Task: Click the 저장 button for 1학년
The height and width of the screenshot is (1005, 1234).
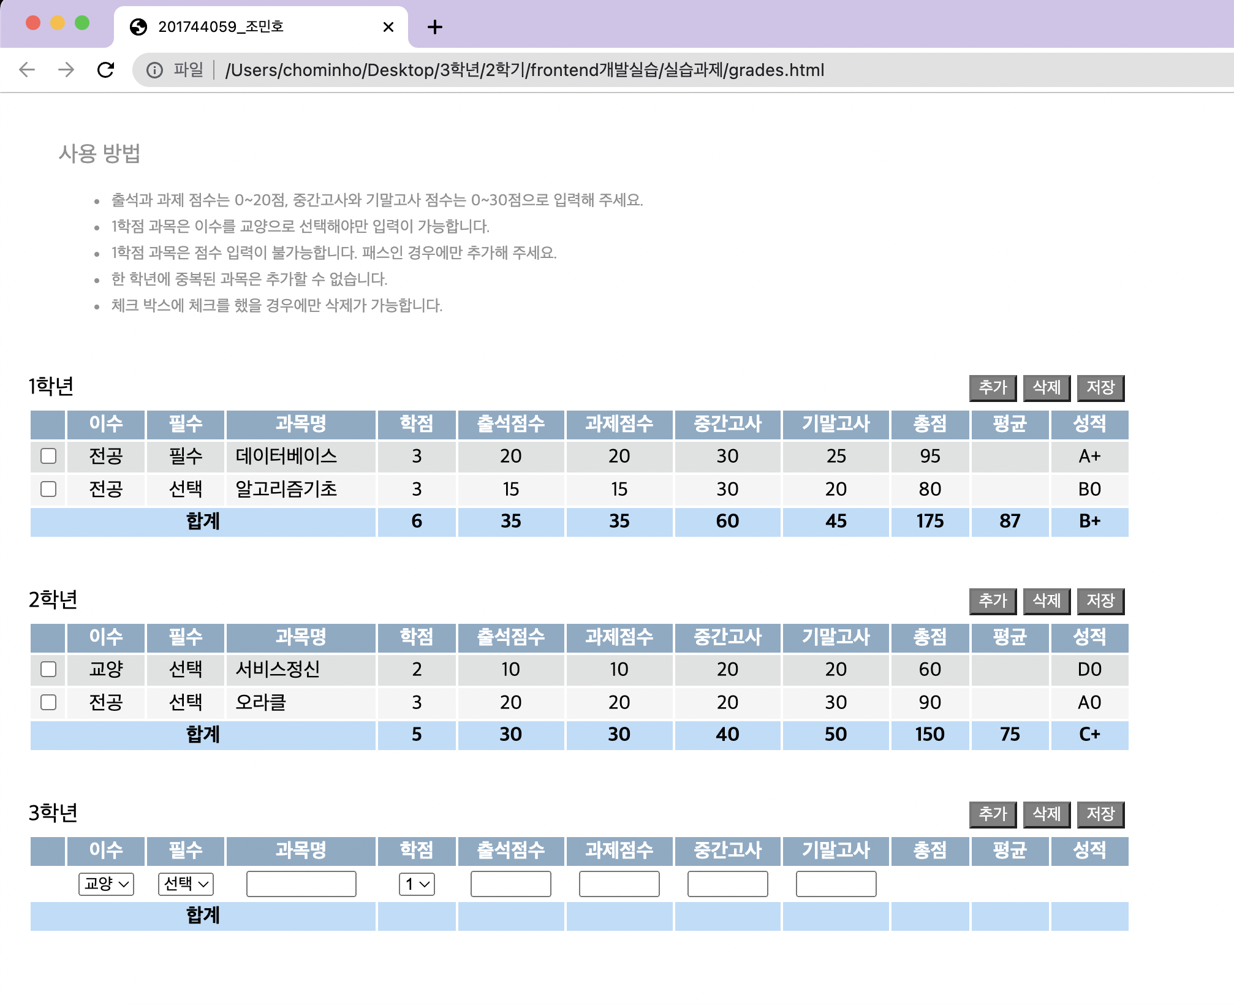Action: 1101,387
